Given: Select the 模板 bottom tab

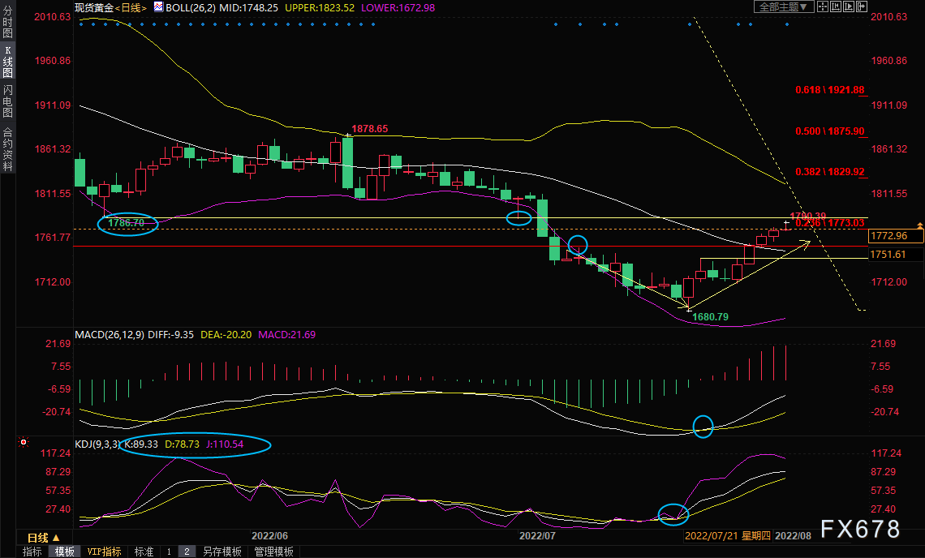Looking at the screenshot, I should pos(65,552).
